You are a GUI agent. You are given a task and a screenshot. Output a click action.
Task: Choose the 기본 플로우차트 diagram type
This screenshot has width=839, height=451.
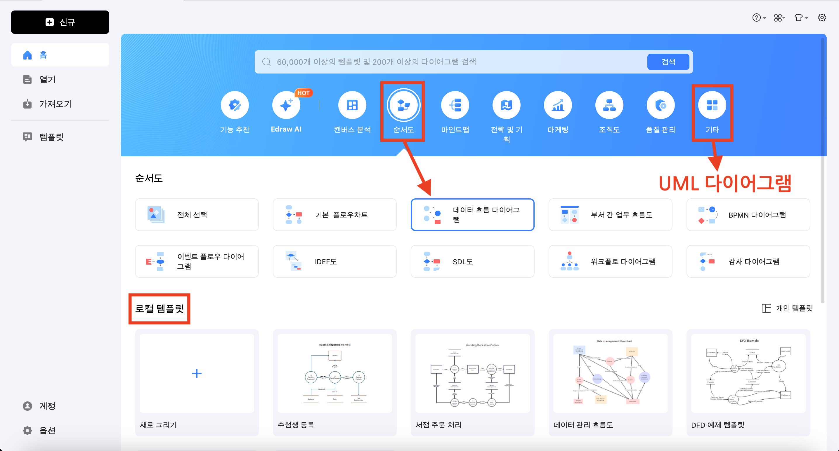coord(334,215)
